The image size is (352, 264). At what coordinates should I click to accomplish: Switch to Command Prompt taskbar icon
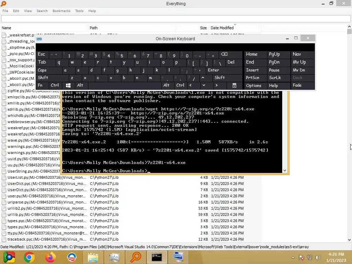coord(157,257)
